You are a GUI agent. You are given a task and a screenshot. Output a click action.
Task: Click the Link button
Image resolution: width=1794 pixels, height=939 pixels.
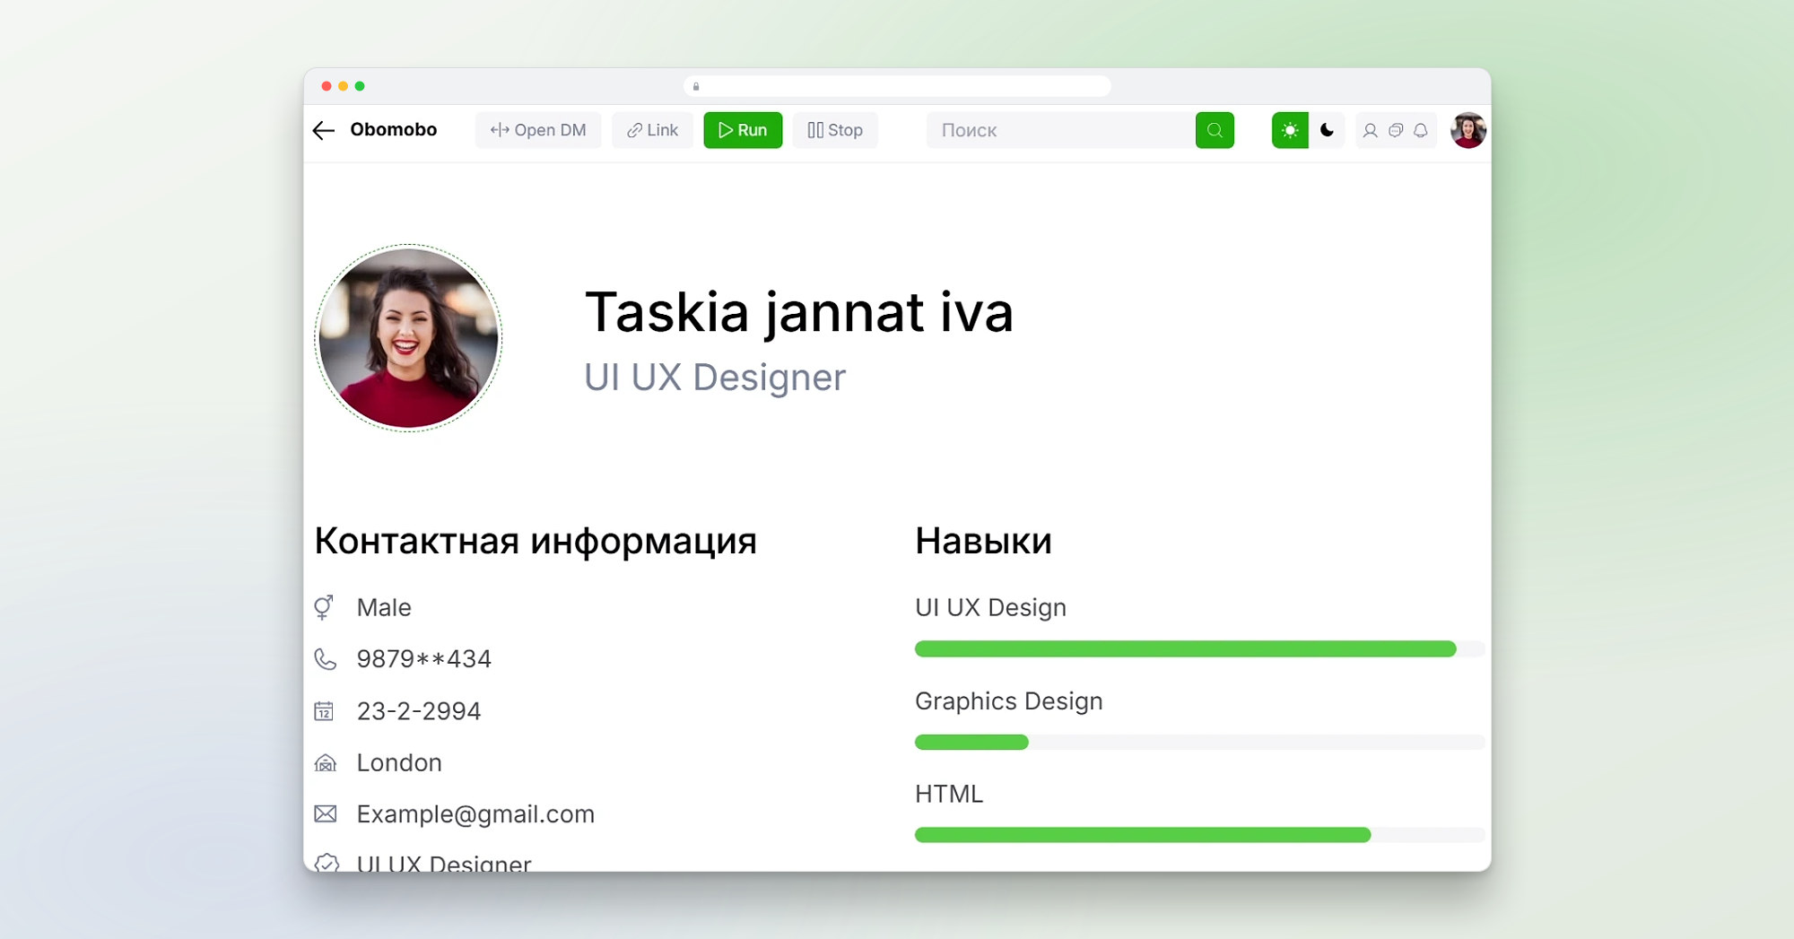coord(652,131)
